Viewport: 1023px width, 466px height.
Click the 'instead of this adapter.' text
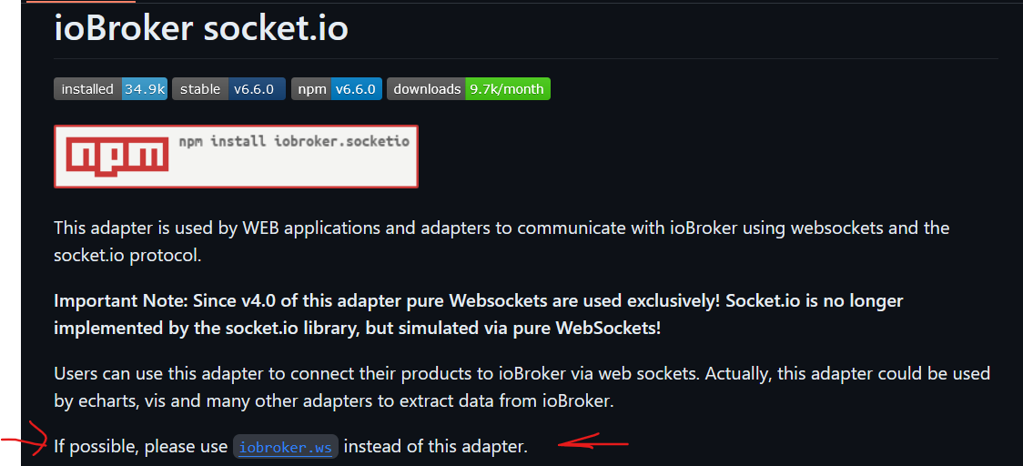435,447
